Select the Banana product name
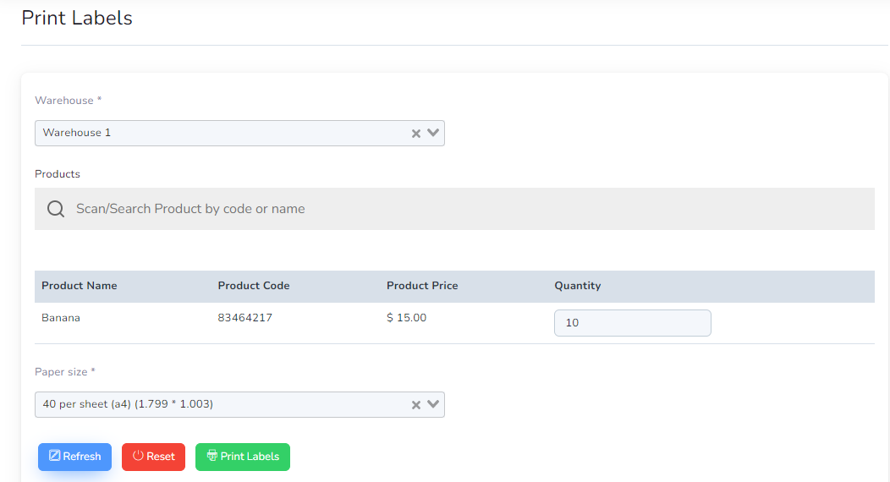 coord(61,318)
